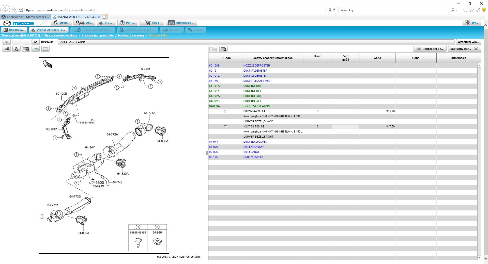Go to previous section with <S button

[x=7, y=42]
